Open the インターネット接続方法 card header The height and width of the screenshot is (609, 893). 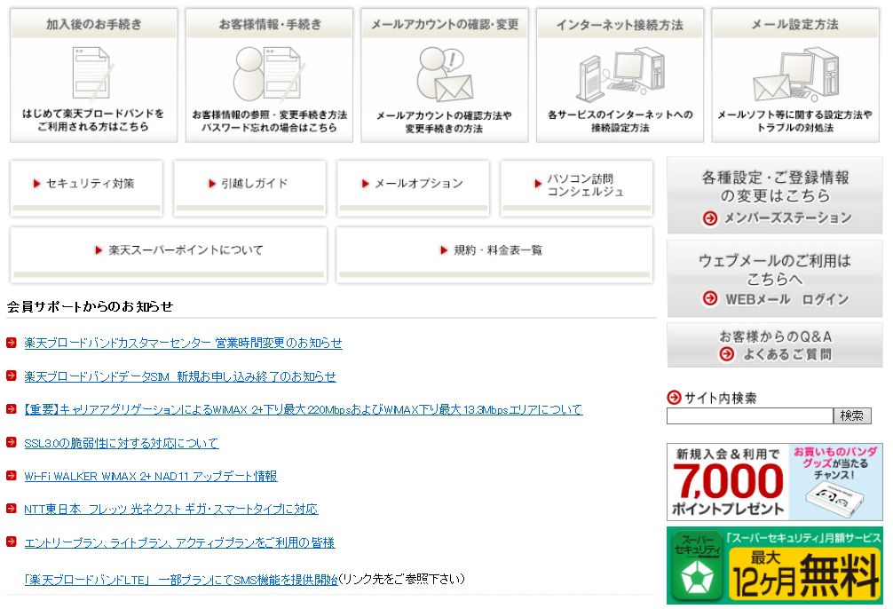pyautogui.click(x=620, y=25)
